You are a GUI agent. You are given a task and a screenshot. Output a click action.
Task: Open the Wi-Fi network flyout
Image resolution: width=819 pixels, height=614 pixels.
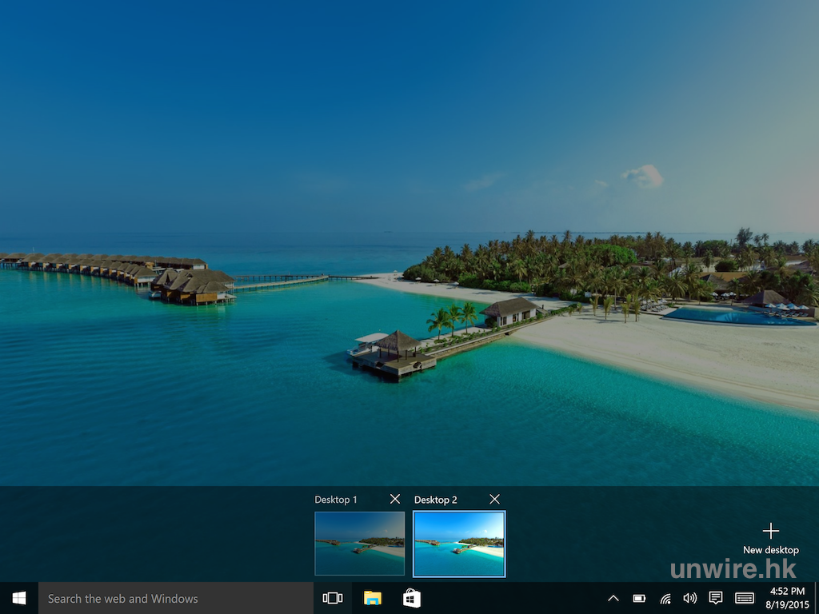(x=665, y=598)
